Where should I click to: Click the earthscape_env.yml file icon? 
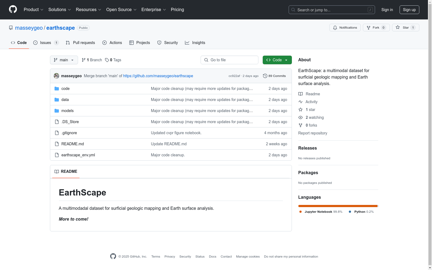pos(57,155)
